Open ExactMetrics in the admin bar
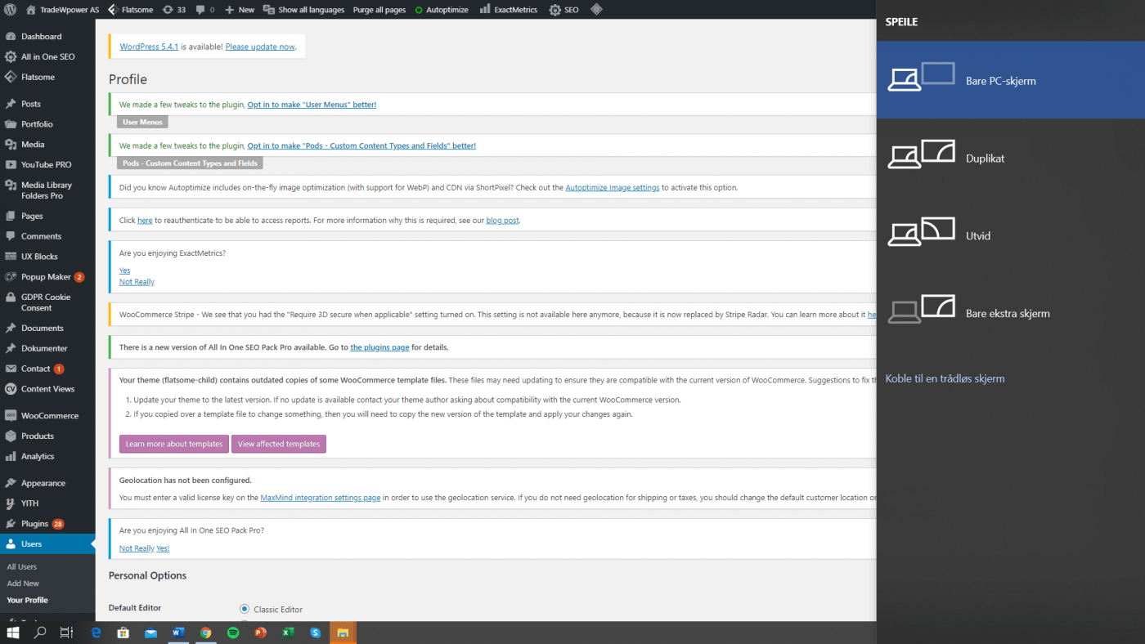This screenshot has width=1145, height=644. (x=509, y=10)
